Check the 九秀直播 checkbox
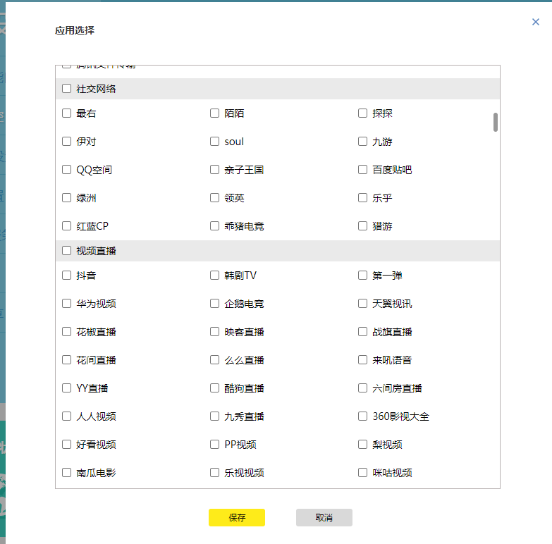Viewport: 552px width, 544px height. [x=214, y=416]
